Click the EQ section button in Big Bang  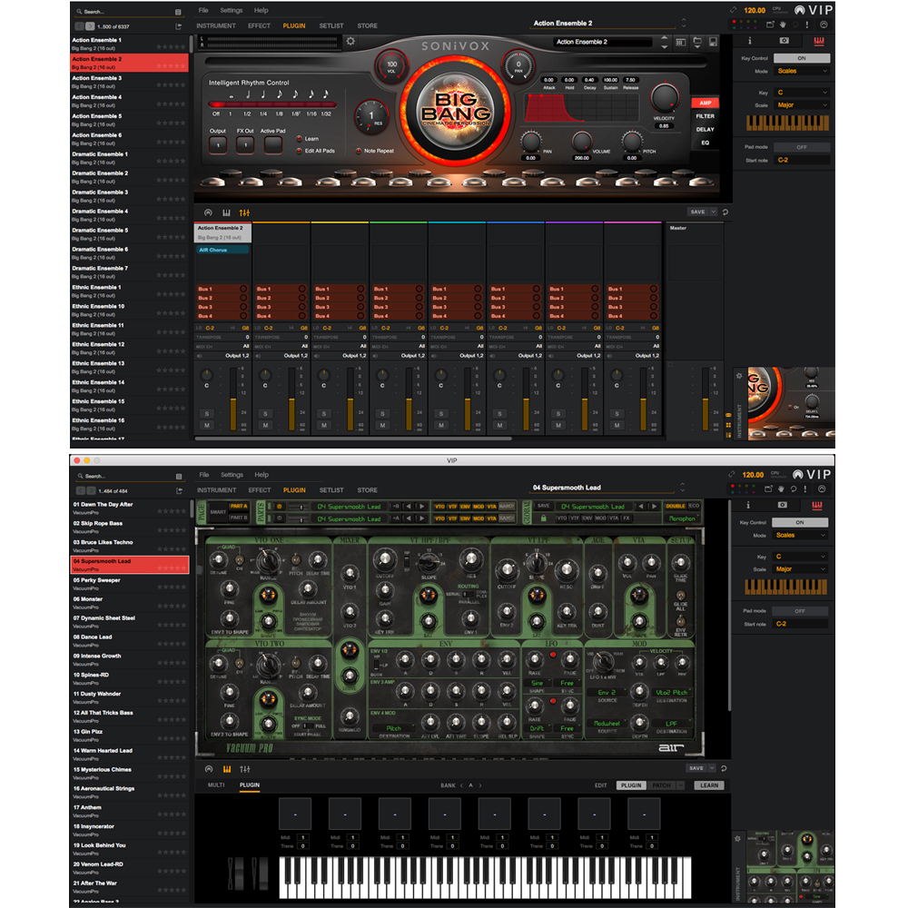coord(705,143)
